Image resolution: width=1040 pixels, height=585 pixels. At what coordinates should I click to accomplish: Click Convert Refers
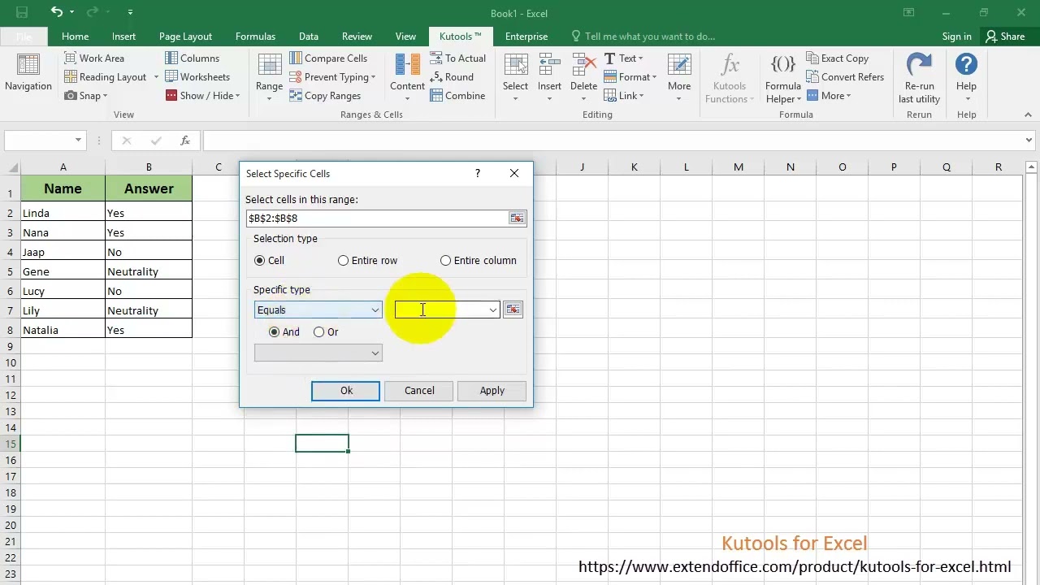[845, 77]
